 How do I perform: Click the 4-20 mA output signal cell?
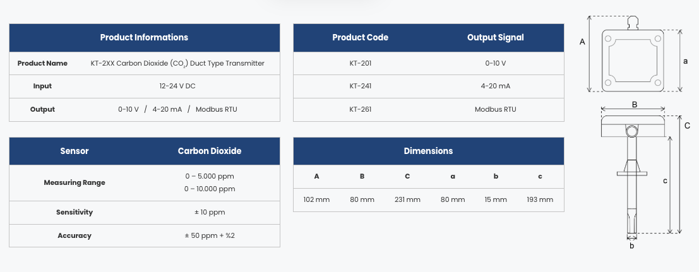(495, 86)
